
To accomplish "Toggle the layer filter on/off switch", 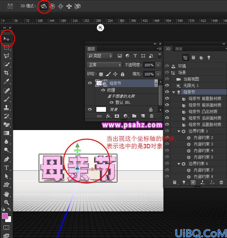I will point(160,56).
